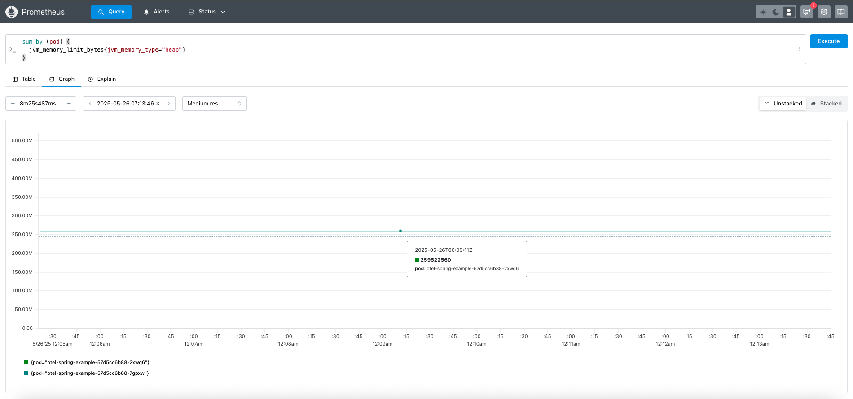The width and height of the screenshot is (853, 399).
Task: Open settings gear icon
Action: 824,12
